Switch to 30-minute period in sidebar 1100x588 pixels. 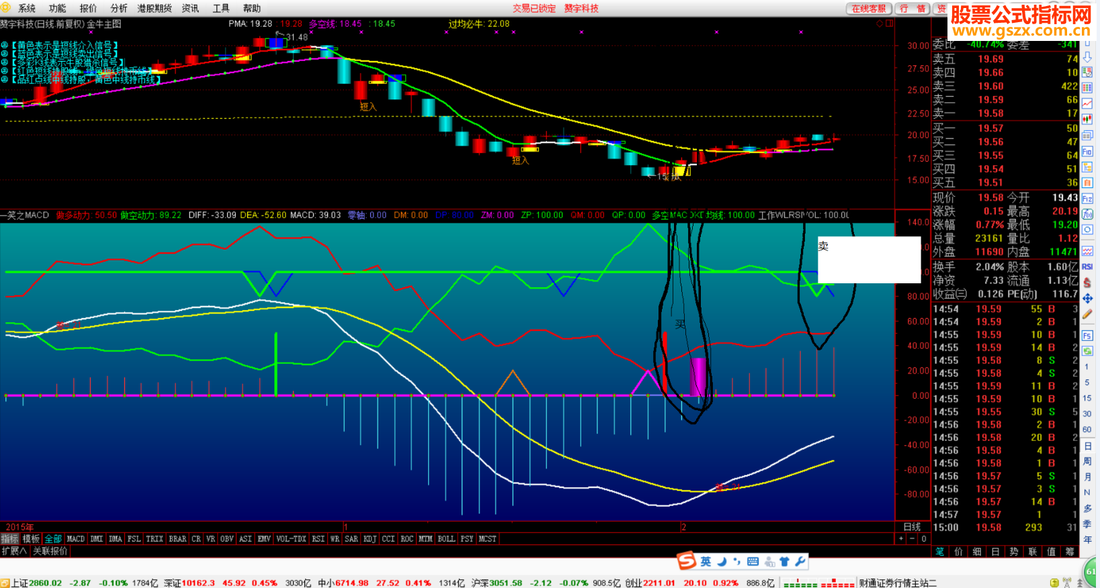(1087, 413)
